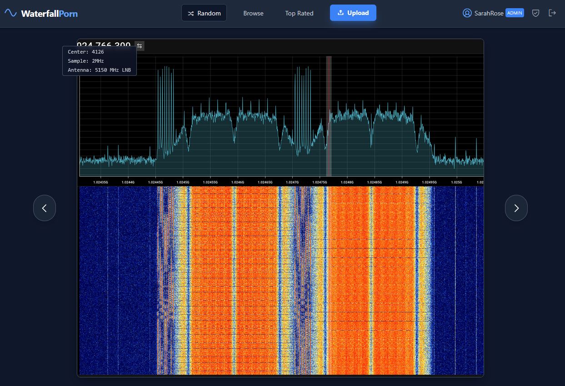Screen dimensions: 565x386
Task: Go to the Top Rated page
Action: point(299,13)
